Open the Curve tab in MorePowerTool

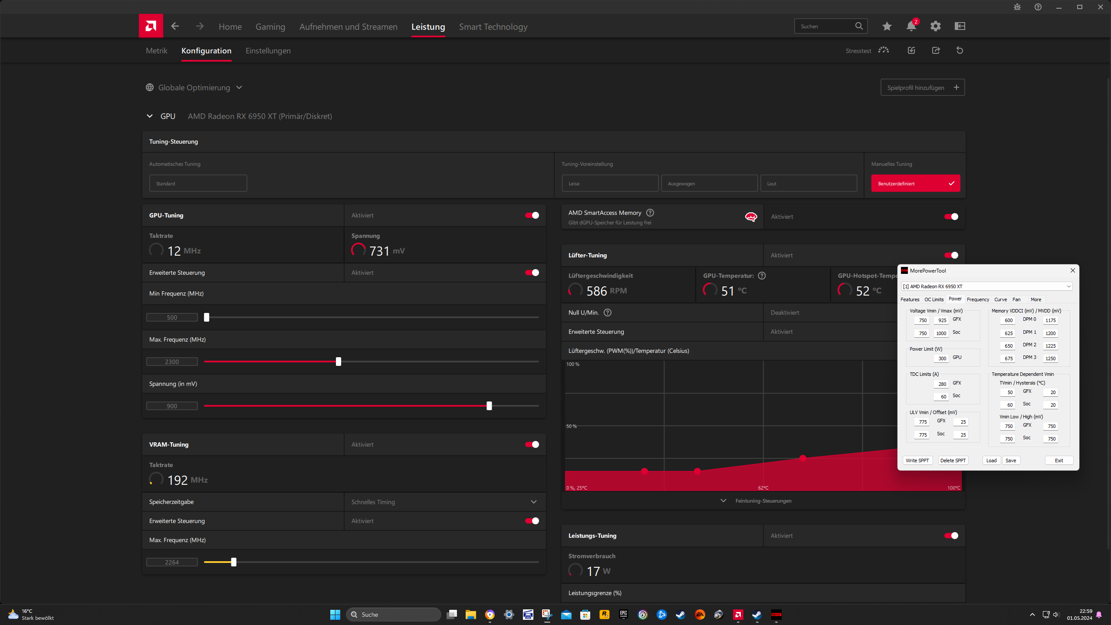(x=1000, y=299)
